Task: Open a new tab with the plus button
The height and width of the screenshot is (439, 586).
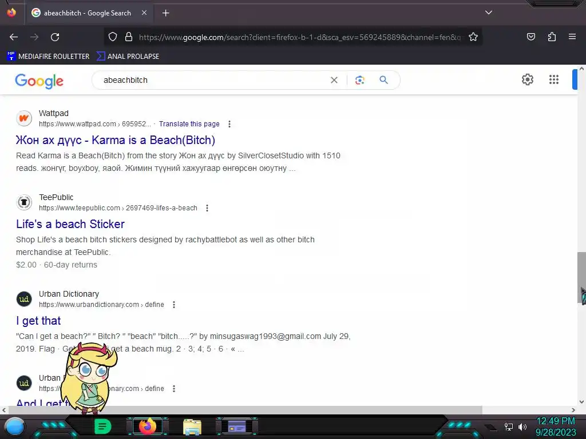Action: point(165,13)
